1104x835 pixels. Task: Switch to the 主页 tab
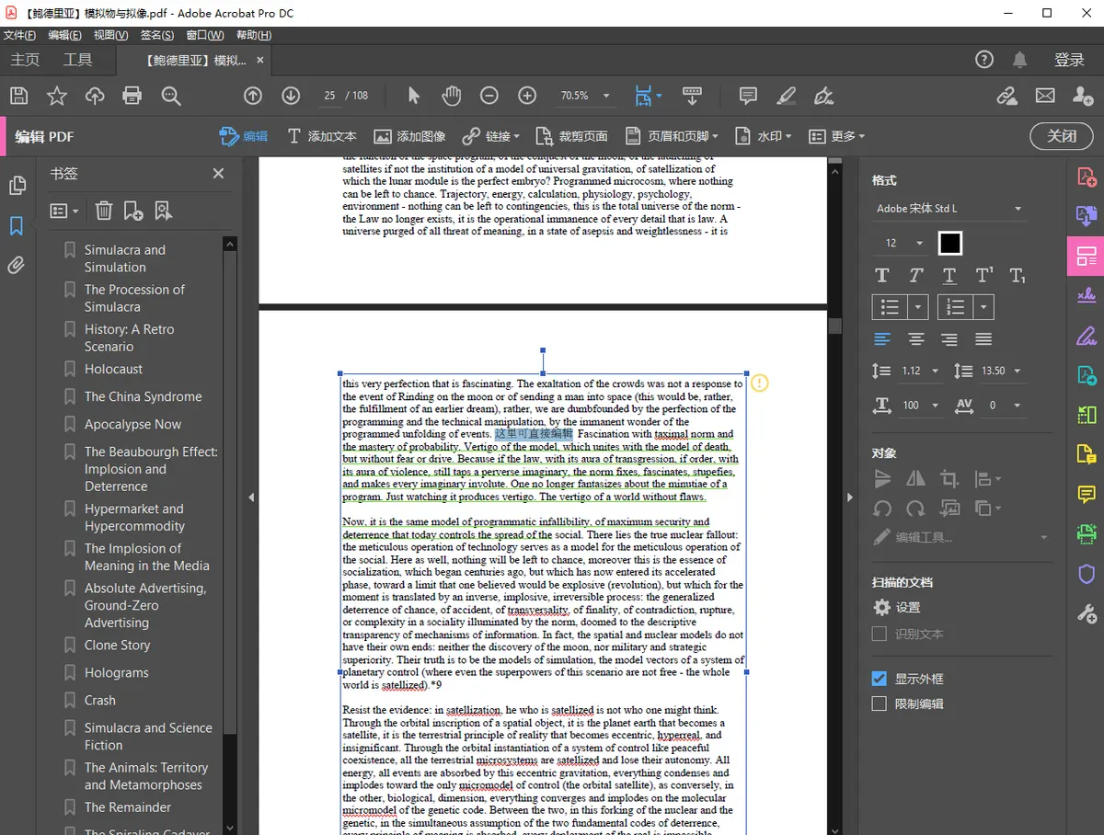pos(25,60)
